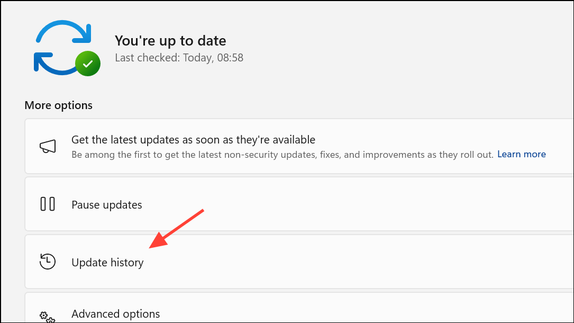Click the green checkmark status badge
The height and width of the screenshot is (323, 574).
point(87,64)
